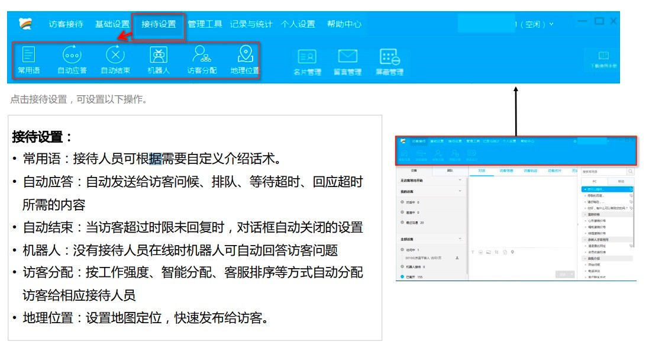
Task: Open the 常用语 common phrases settings
Action: pos(28,60)
